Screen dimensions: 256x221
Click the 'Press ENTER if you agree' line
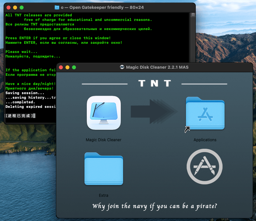58,38
